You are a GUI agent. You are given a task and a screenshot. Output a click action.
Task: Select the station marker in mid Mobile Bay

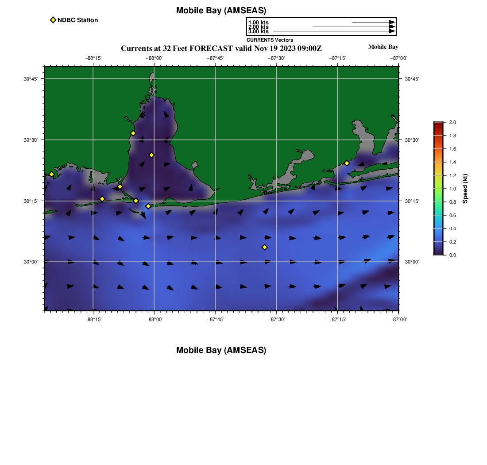coord(151,155)
